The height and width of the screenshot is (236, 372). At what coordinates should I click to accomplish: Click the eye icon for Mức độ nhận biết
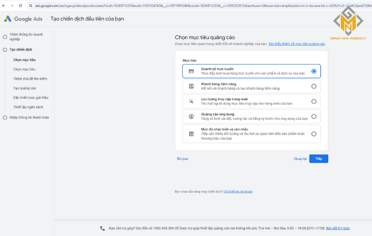(191, 134)
